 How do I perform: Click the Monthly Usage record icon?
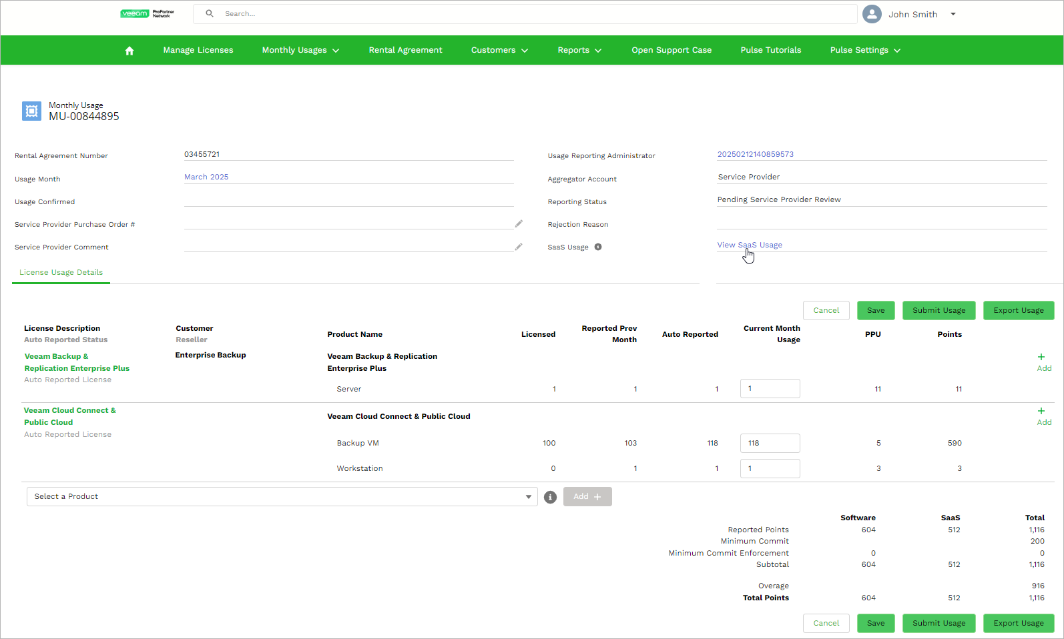click(x=31, y=111)
